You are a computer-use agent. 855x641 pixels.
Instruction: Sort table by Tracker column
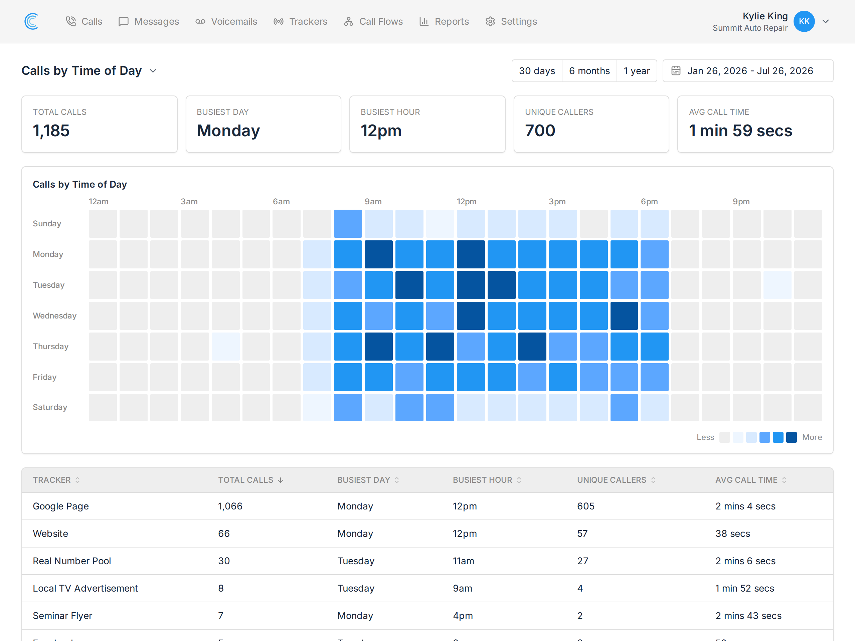pos(56,479)
